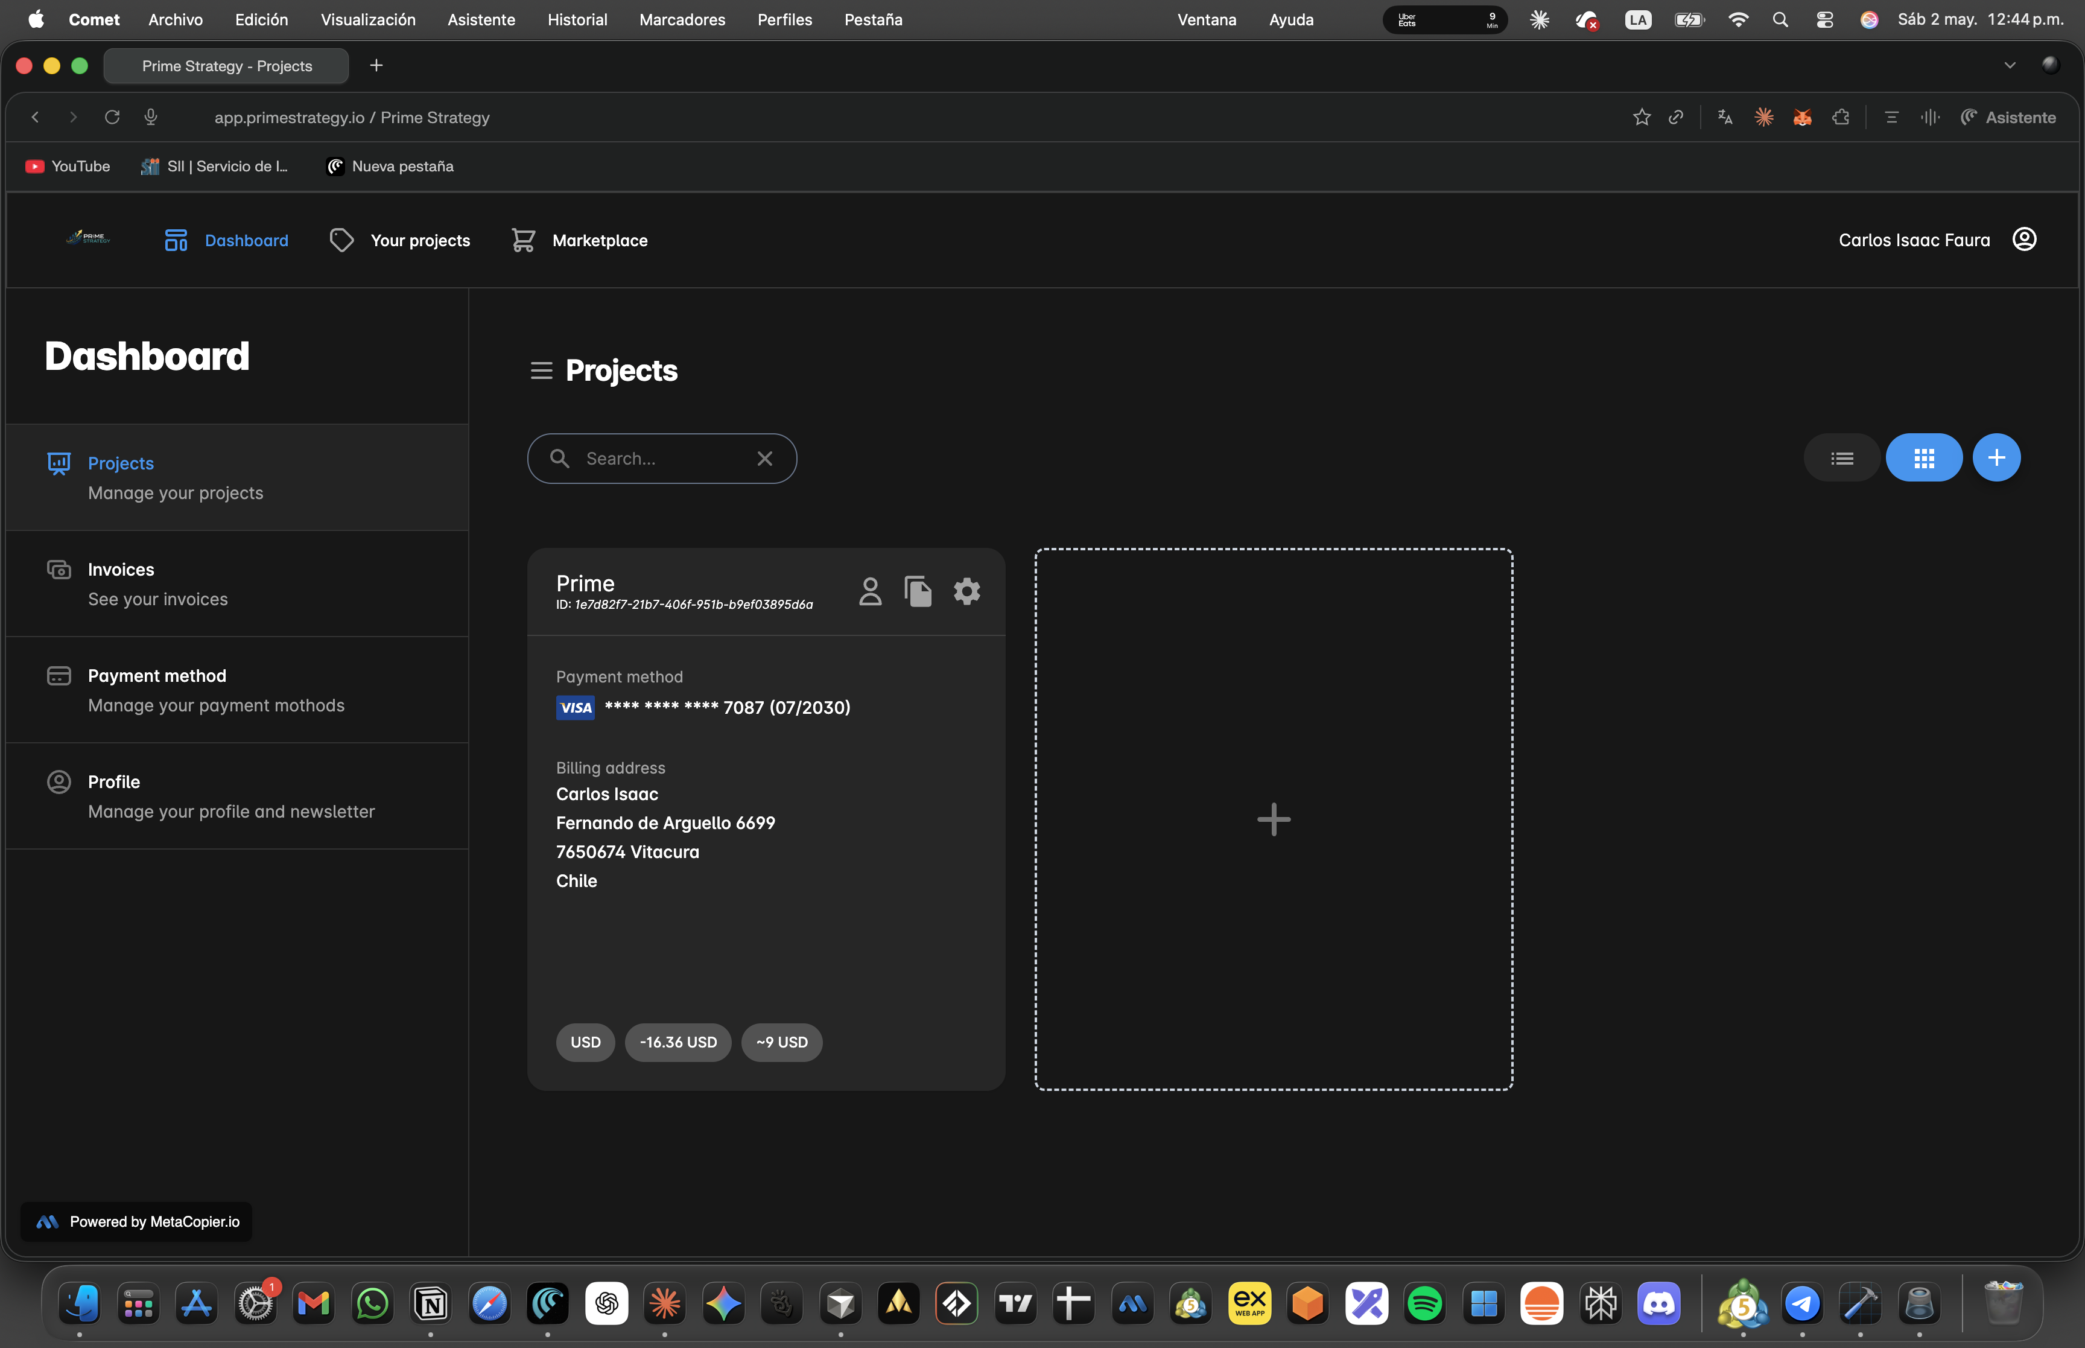
Task: Open Prime project settings gear
Action: (x=967, y=592)
